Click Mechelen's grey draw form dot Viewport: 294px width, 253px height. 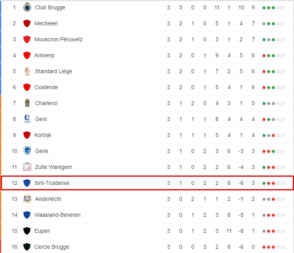264,24
